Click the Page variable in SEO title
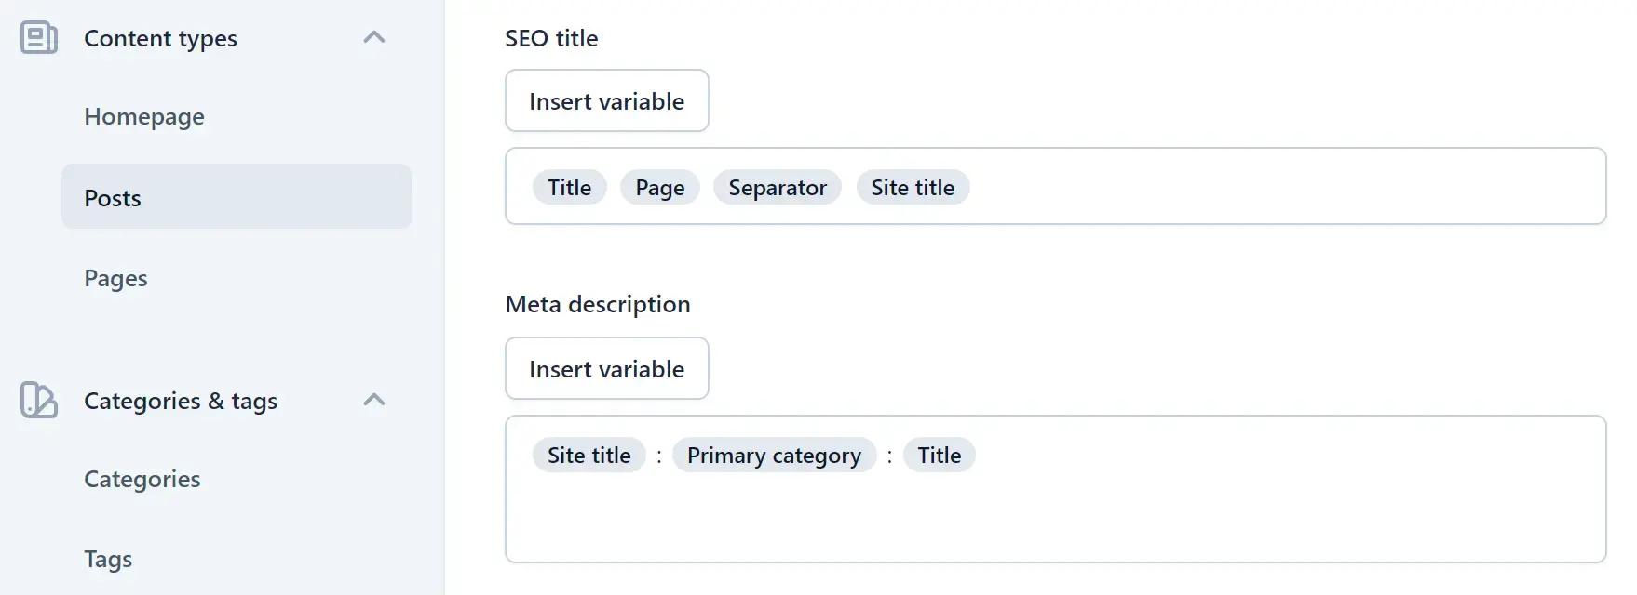This screenshot has height=595, width=1637. pos(659,187)
